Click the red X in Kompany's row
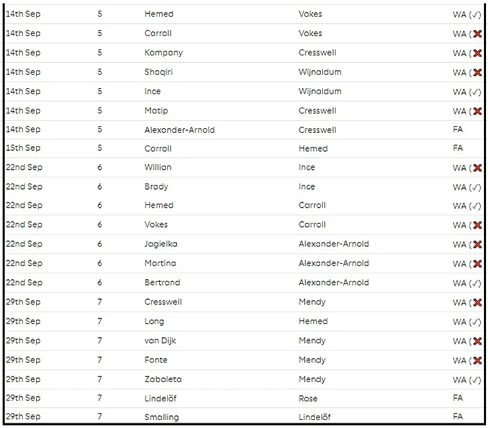 pyautogui.click(x=477, y=53)
